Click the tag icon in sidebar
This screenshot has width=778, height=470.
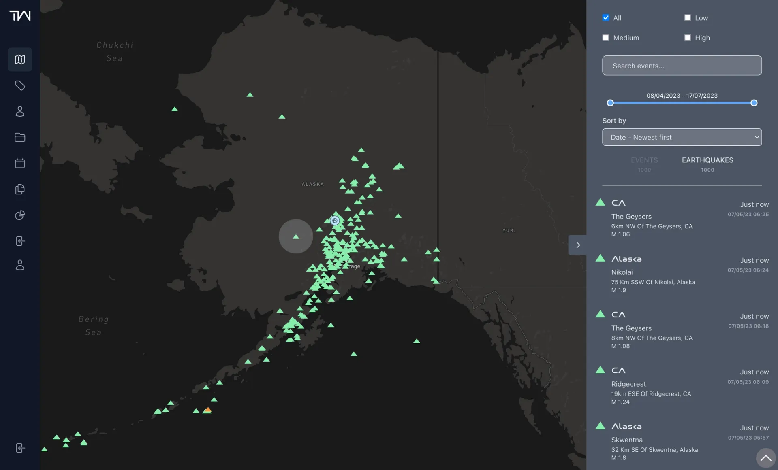(x=20, y=85)
